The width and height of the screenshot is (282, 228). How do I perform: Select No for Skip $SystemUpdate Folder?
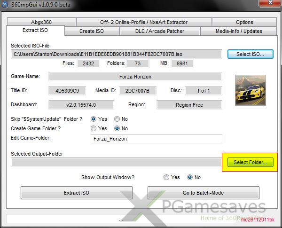117,119
